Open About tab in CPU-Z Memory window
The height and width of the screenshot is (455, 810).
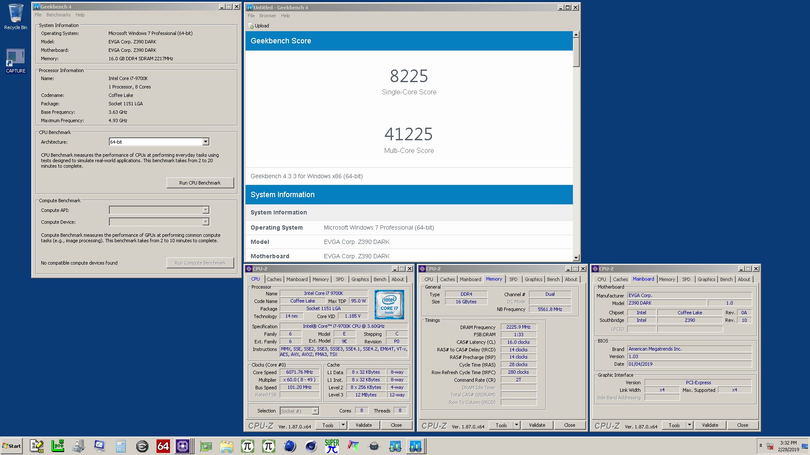(571, 279)
